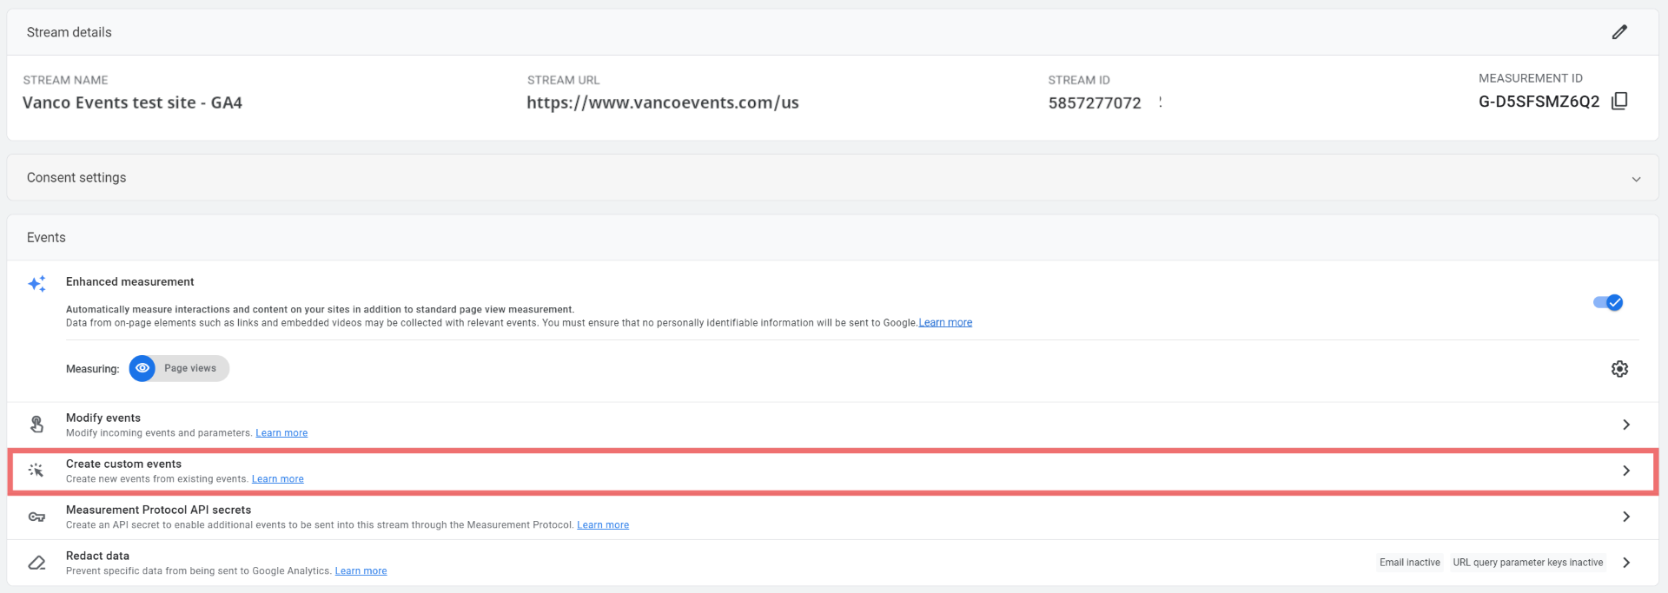Screen dimensions: 1668x593
Task: Copy the Measurement ID with copy icon
Action: coord(1619,102)
